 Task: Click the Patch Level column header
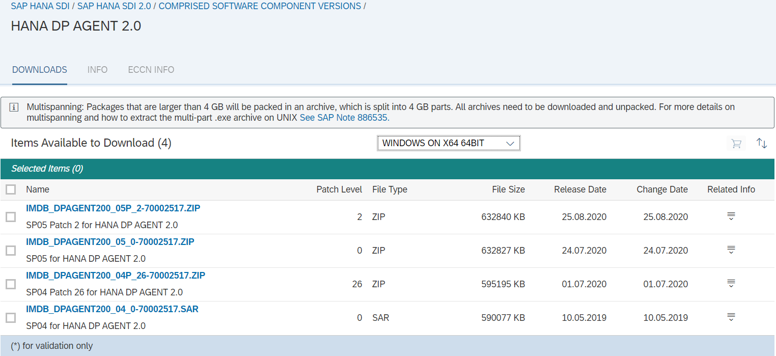339,189
